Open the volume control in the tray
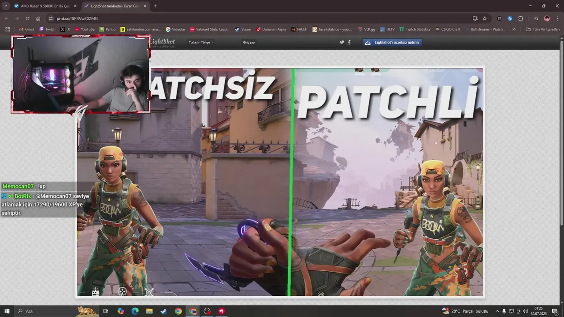Image resolution: width=564 pixels, height=317 pixels. [x=526, y=311]
